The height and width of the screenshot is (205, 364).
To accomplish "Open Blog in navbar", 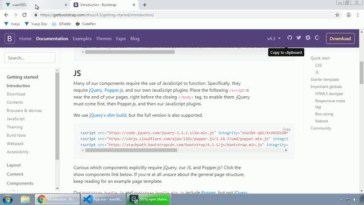I will pyautogui.click(x=135, y=39).
